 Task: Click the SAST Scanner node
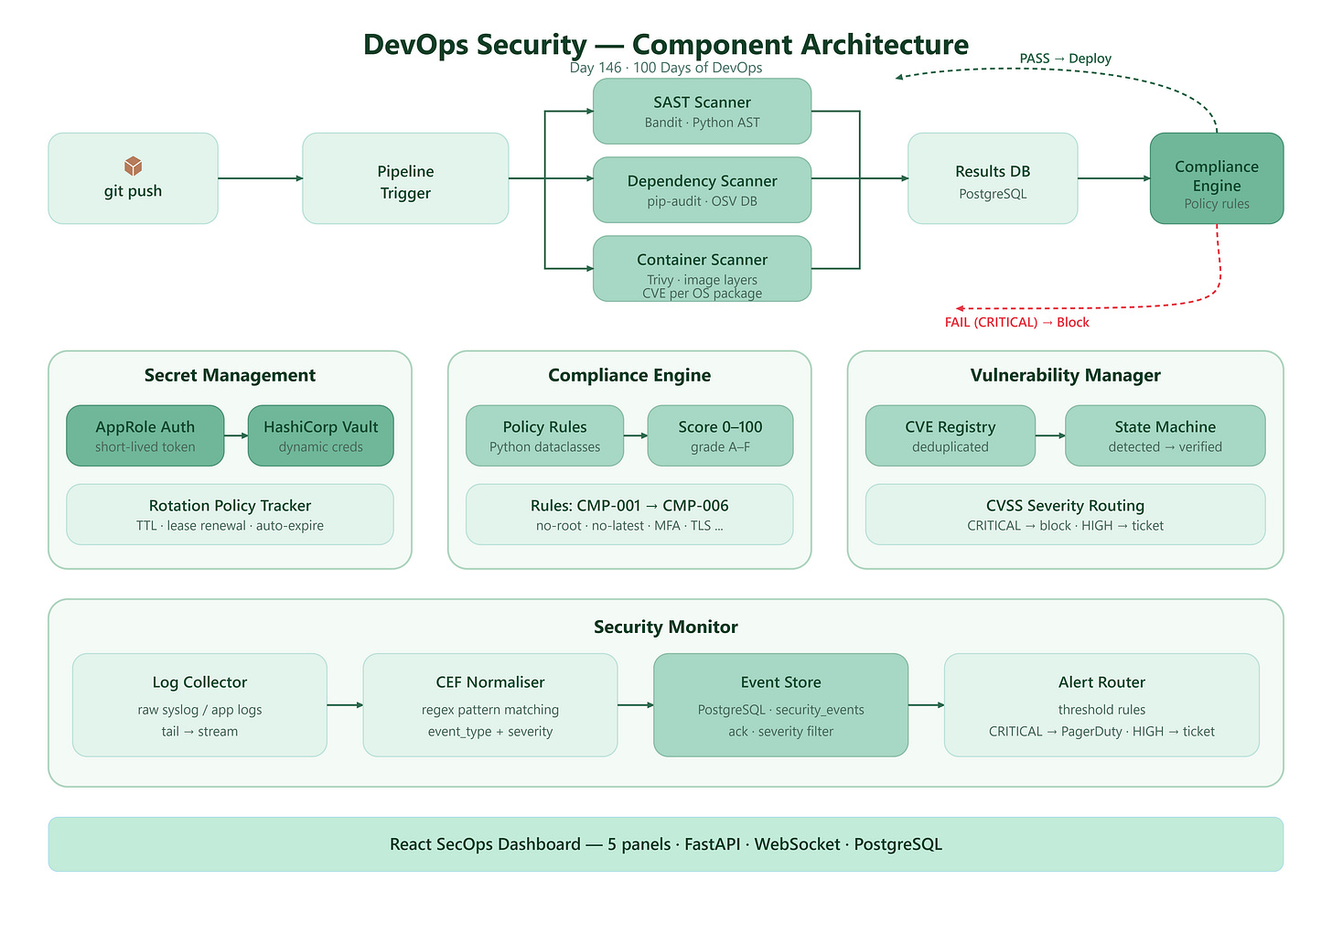coord(702,112)
